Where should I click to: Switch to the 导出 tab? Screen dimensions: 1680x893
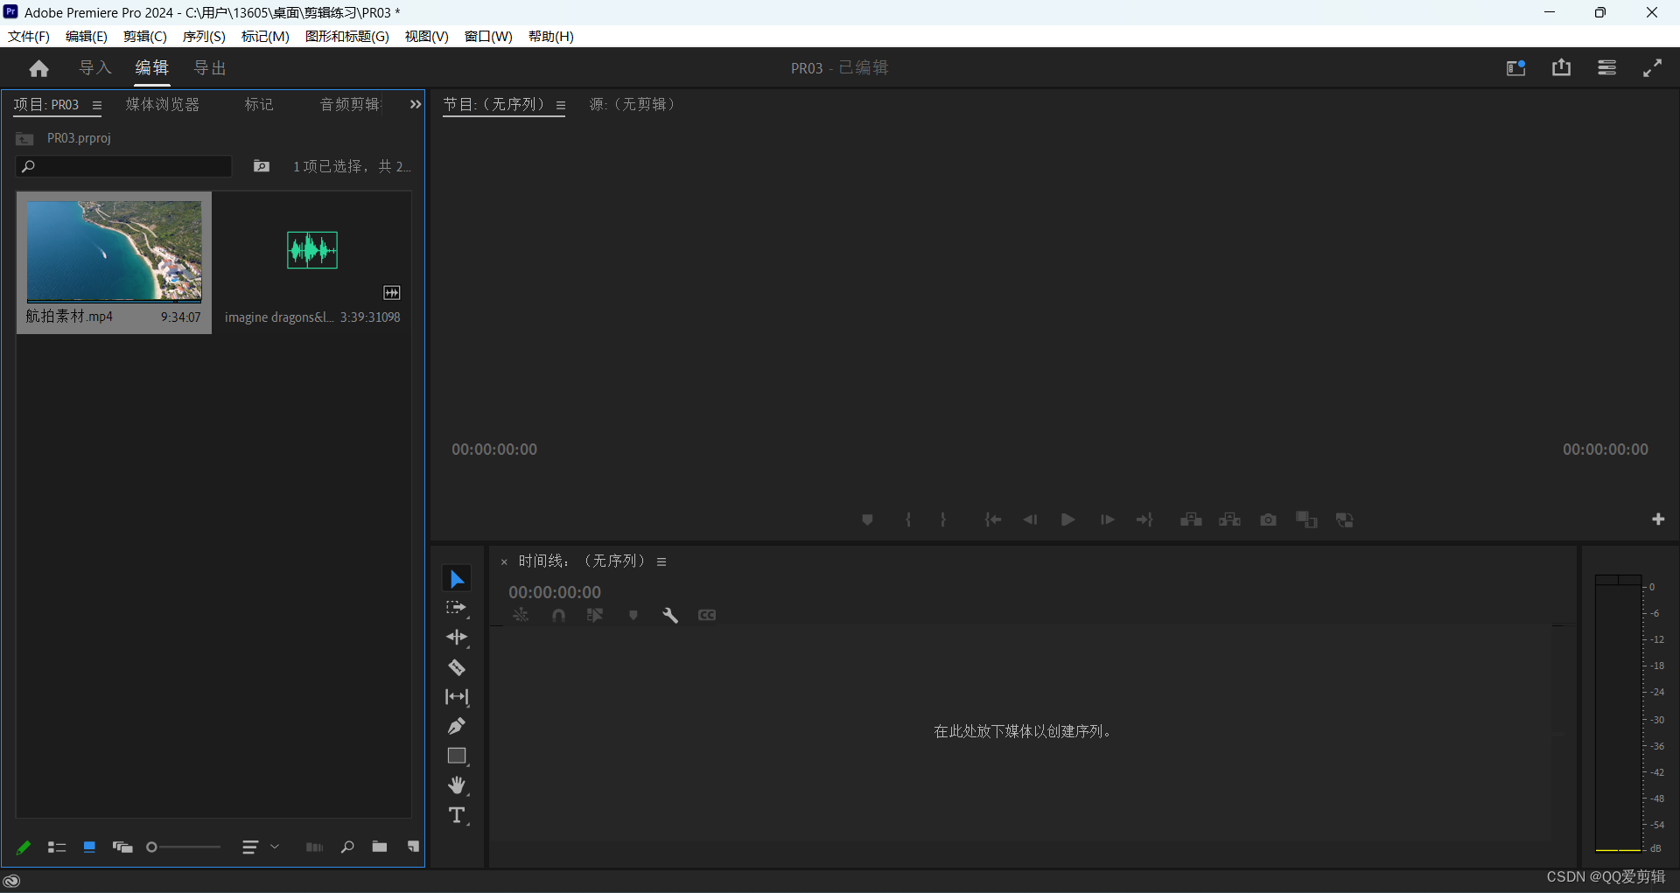(x=210, y=68)
